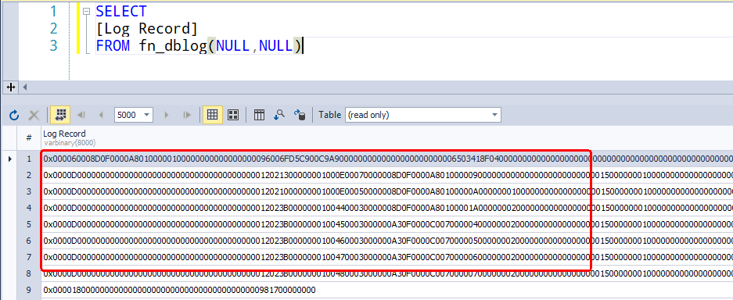The image size is (733, 300).
Task: Click the split editor plus button
Action: (x=11, y=87)
